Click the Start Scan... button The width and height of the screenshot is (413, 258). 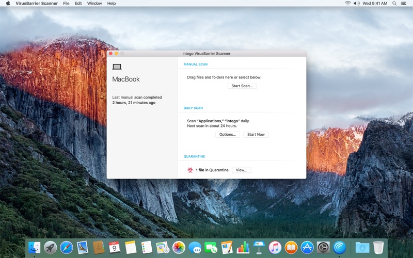coord(242,86)
